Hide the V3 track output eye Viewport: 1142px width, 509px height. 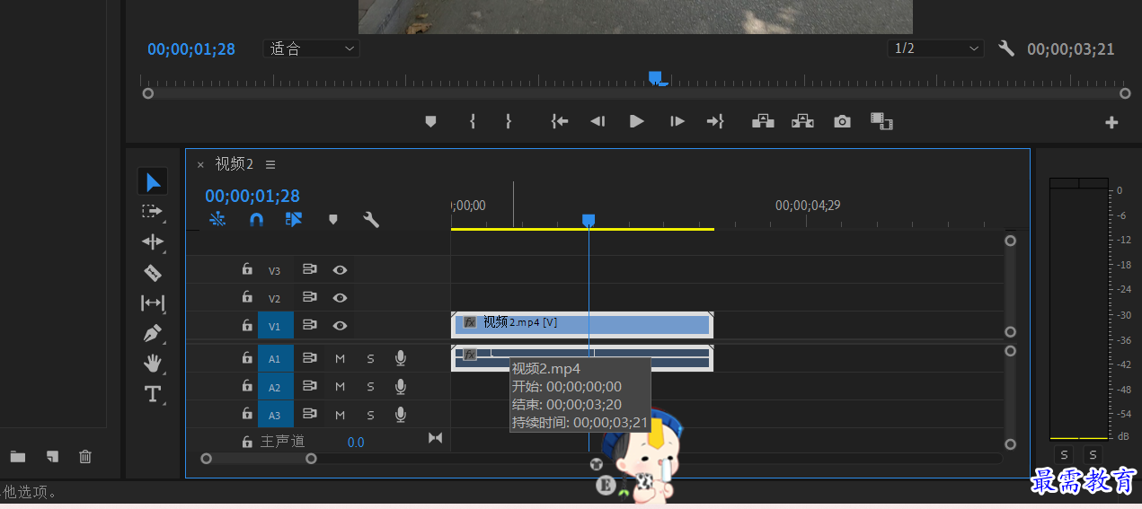coord(340,270)
